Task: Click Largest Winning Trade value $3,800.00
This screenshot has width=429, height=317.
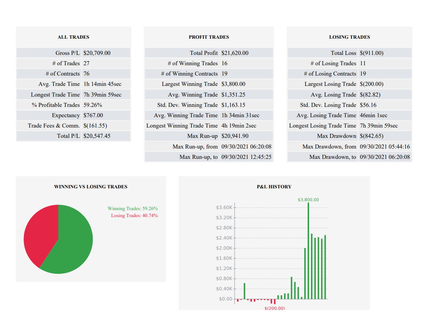Action: coord(233,84)
